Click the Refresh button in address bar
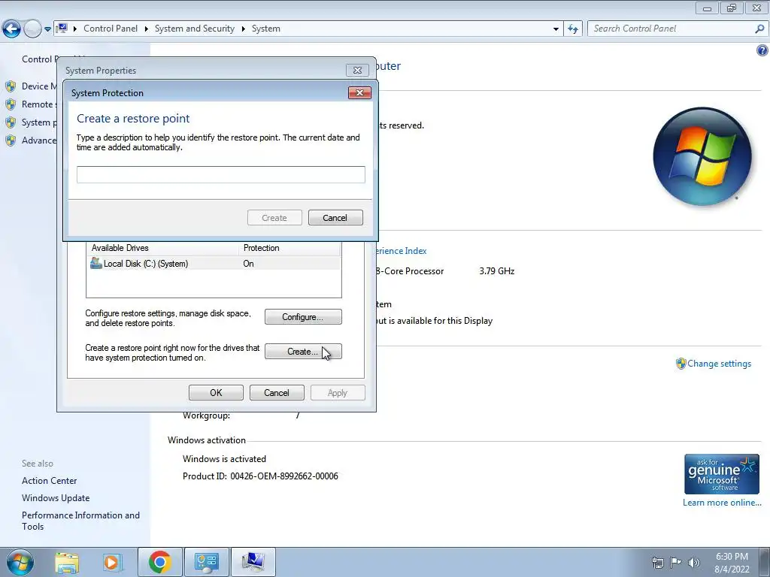Viewport: 770px width, 577px height. point(573,29)
